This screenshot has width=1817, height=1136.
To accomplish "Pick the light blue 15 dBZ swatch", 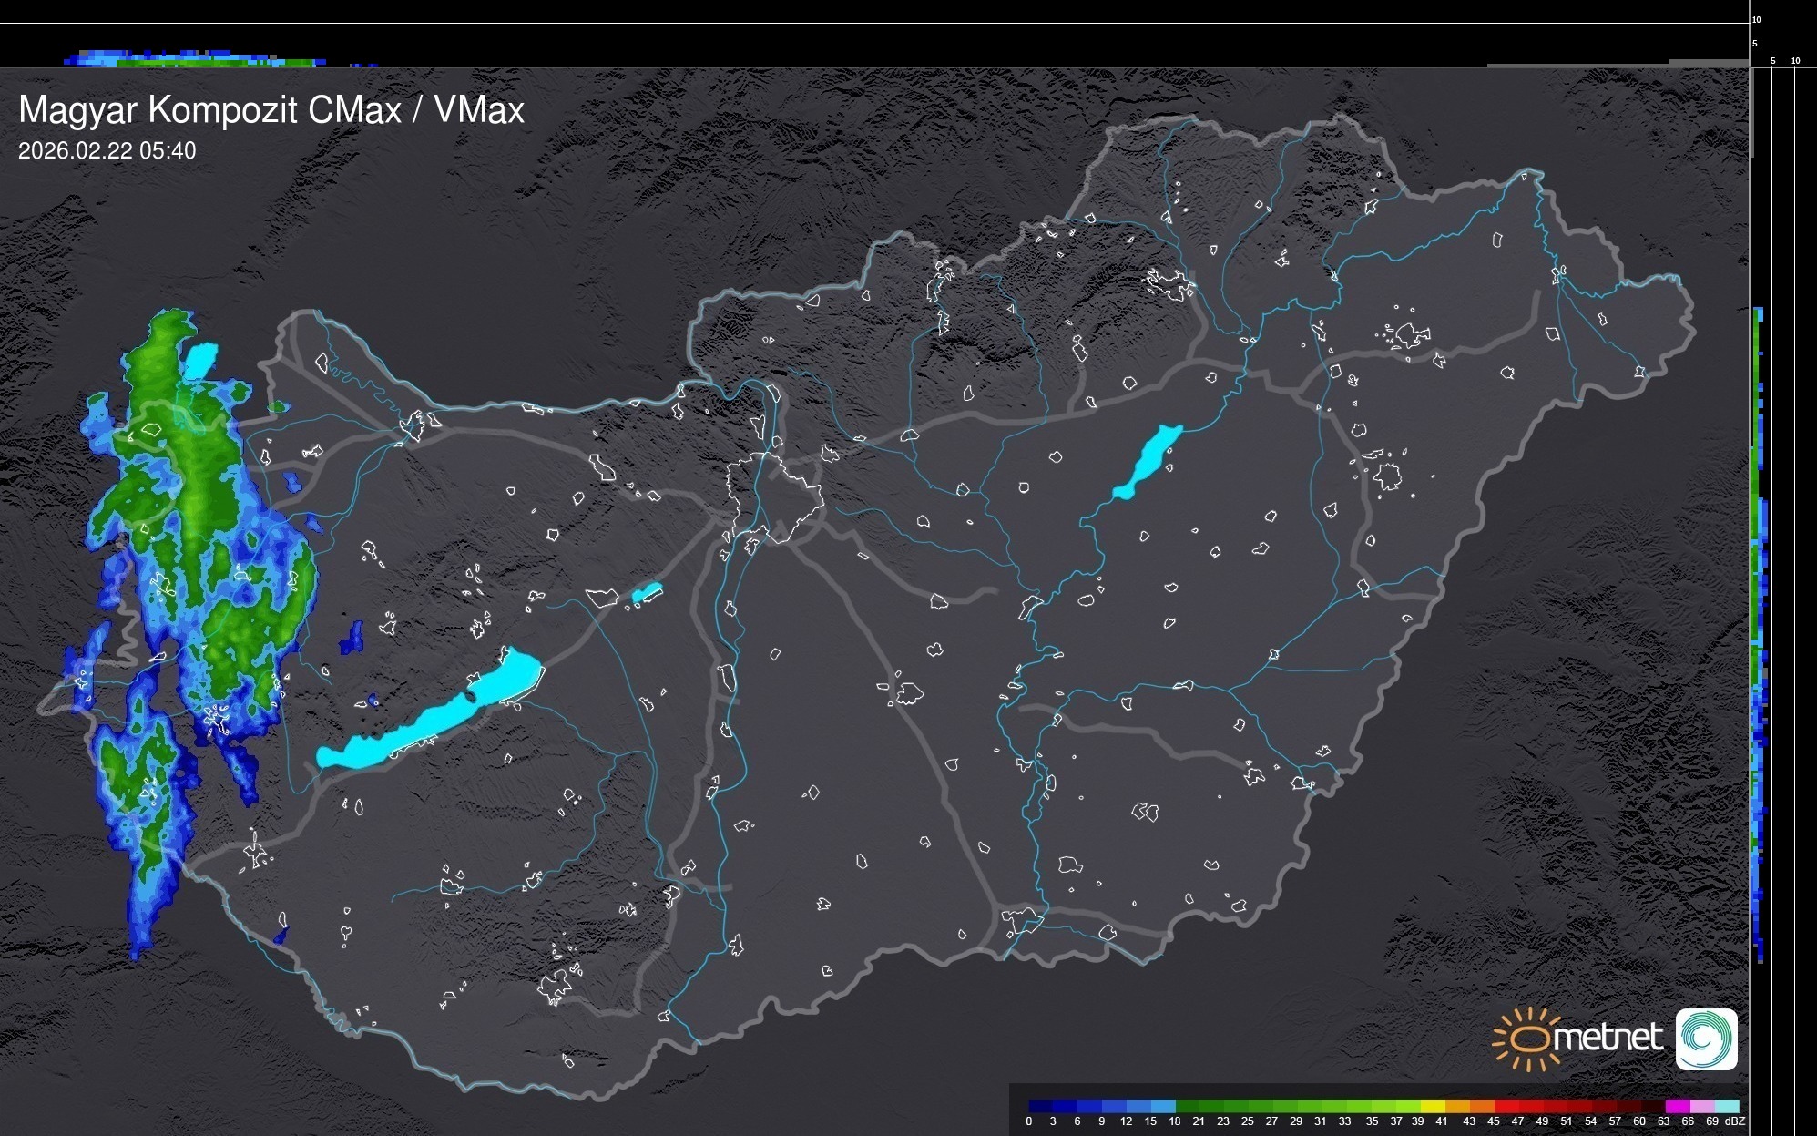I will [x=1162, y=1106].
